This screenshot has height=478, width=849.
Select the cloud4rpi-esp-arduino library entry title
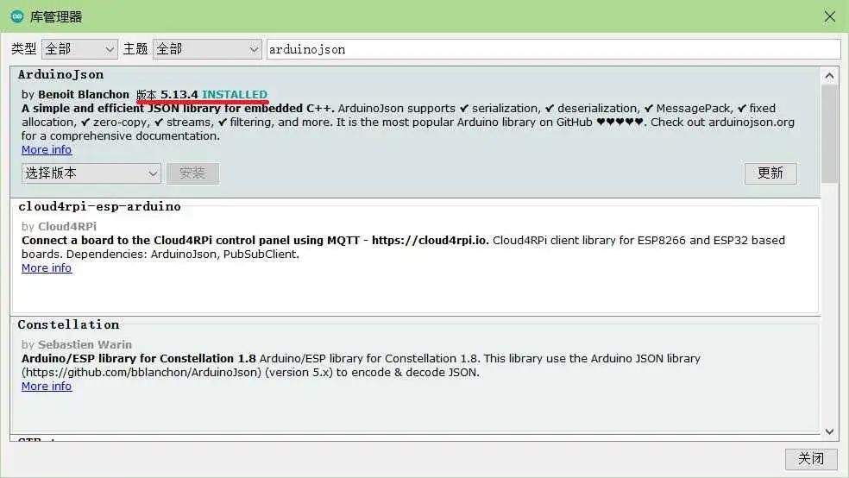coord(99,207)
